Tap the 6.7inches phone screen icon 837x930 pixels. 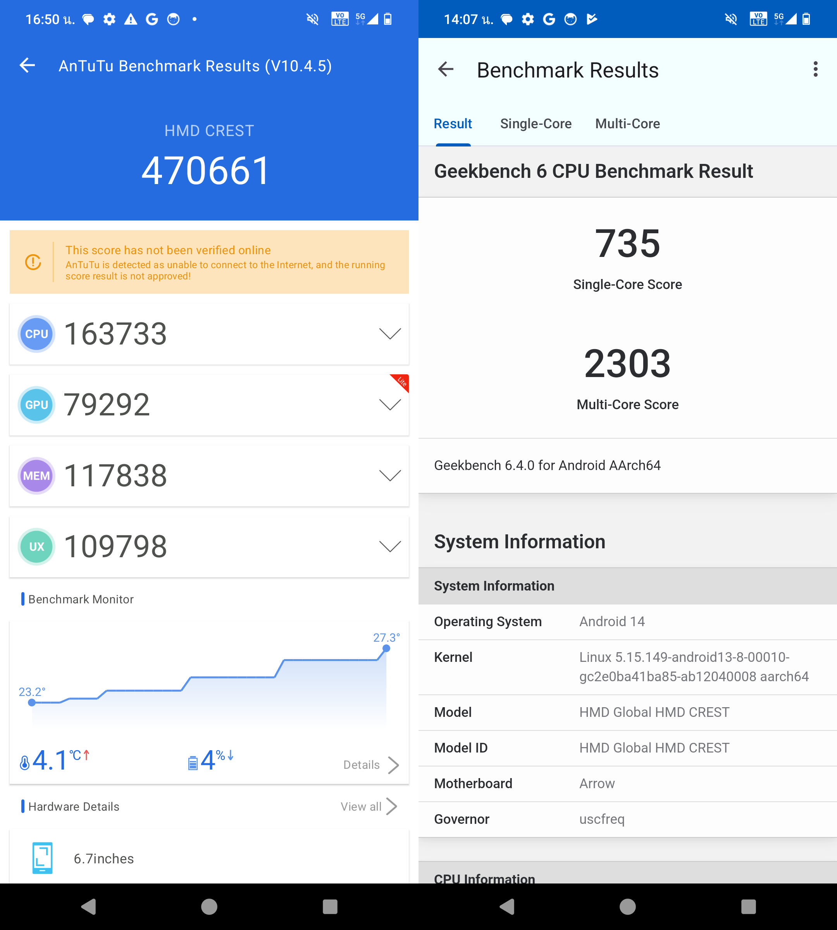42,858
